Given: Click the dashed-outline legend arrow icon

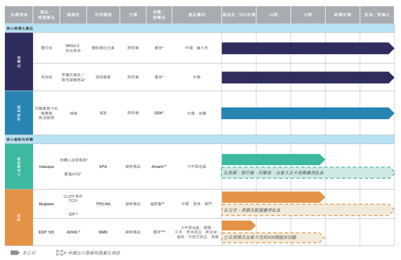Looking at the screenshot, I should [x=61, y=252].
